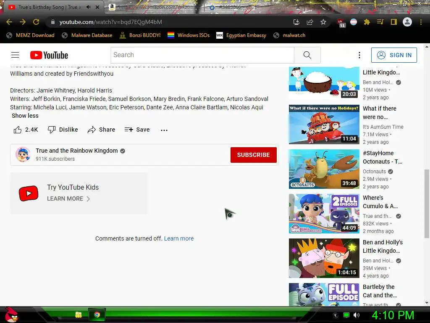Open the Bonzi BUDDY! bookmark
Viewport: 430px width, 323px height.
point(140,35)
